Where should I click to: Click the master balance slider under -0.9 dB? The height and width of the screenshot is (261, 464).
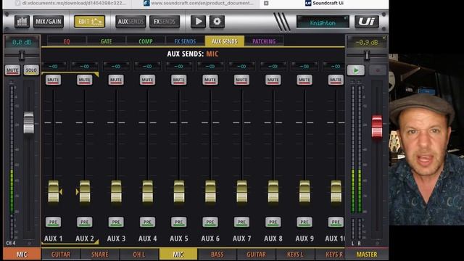[x=367, y=55]
